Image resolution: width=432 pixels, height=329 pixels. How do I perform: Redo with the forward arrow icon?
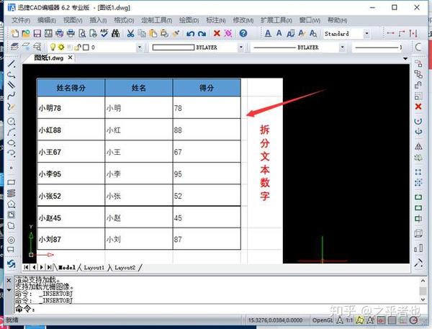point(202,33)
